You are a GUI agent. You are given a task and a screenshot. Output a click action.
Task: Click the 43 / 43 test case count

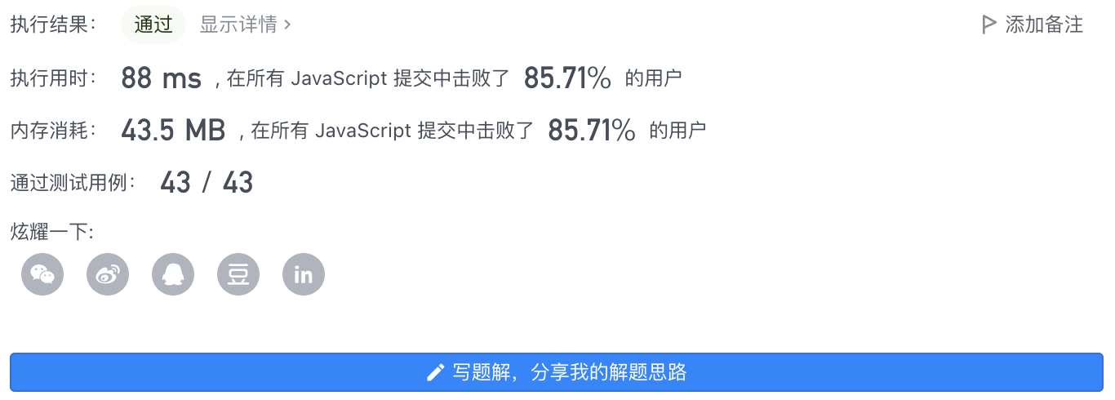[207, 182]
